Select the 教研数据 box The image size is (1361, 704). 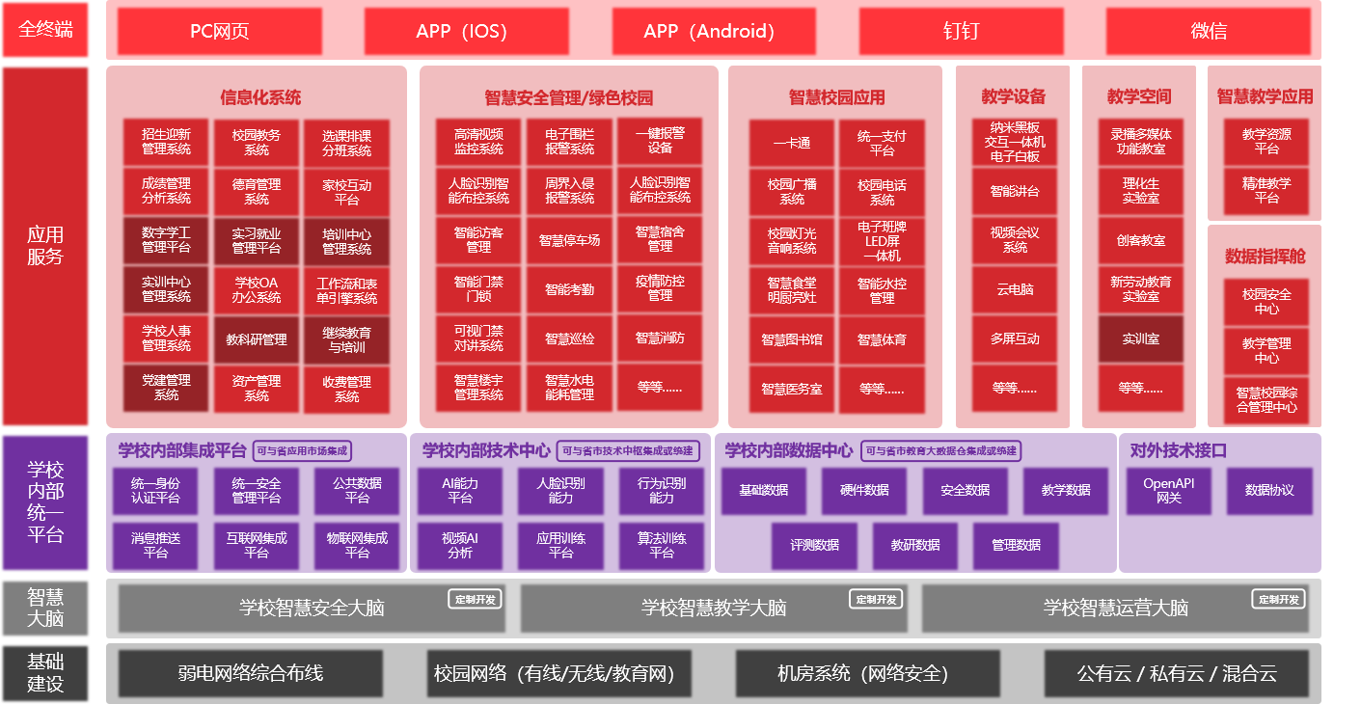915,546
